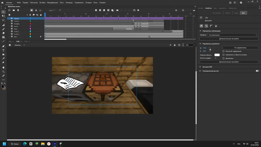Select the Free Transform tool
Viewport: 261px width, 147px height.
coord(3,16)
